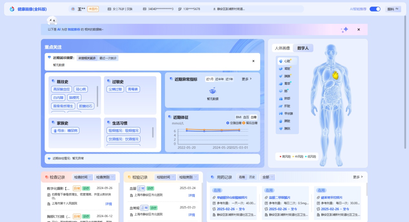Select the 肠 organ icon
Screen dimensions: 409x222
281,91
